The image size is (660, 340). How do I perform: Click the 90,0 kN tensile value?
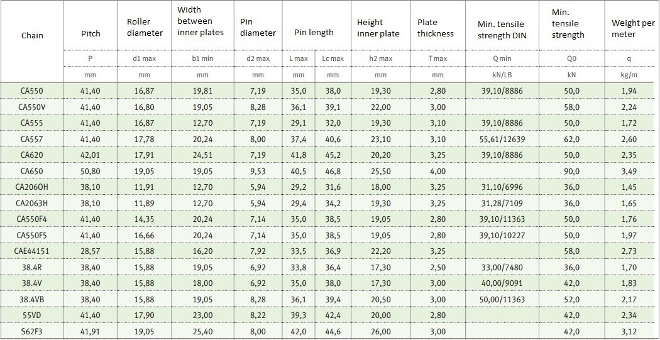pos(571,172)
